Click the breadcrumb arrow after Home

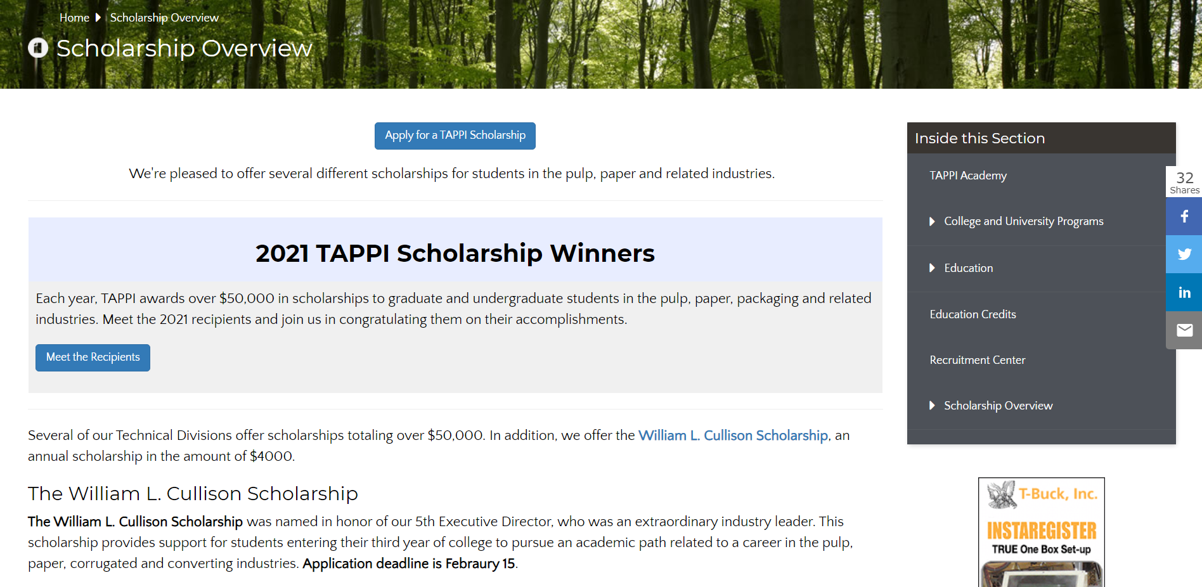[x=96, y=18]
